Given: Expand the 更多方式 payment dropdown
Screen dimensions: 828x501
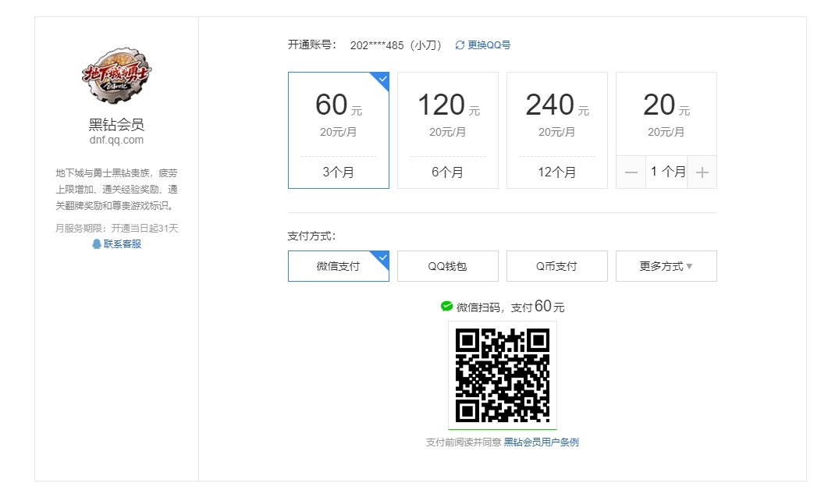Looking at the screenshot, I should click(x=666, y=266).
